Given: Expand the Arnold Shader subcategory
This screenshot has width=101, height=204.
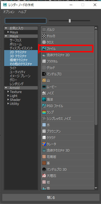Looking at the screenshot, I should tap(8, 100).
